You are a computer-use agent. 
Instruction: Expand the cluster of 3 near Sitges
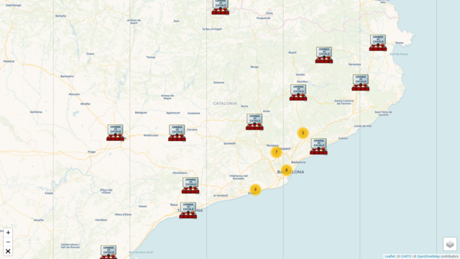(255, 190)
